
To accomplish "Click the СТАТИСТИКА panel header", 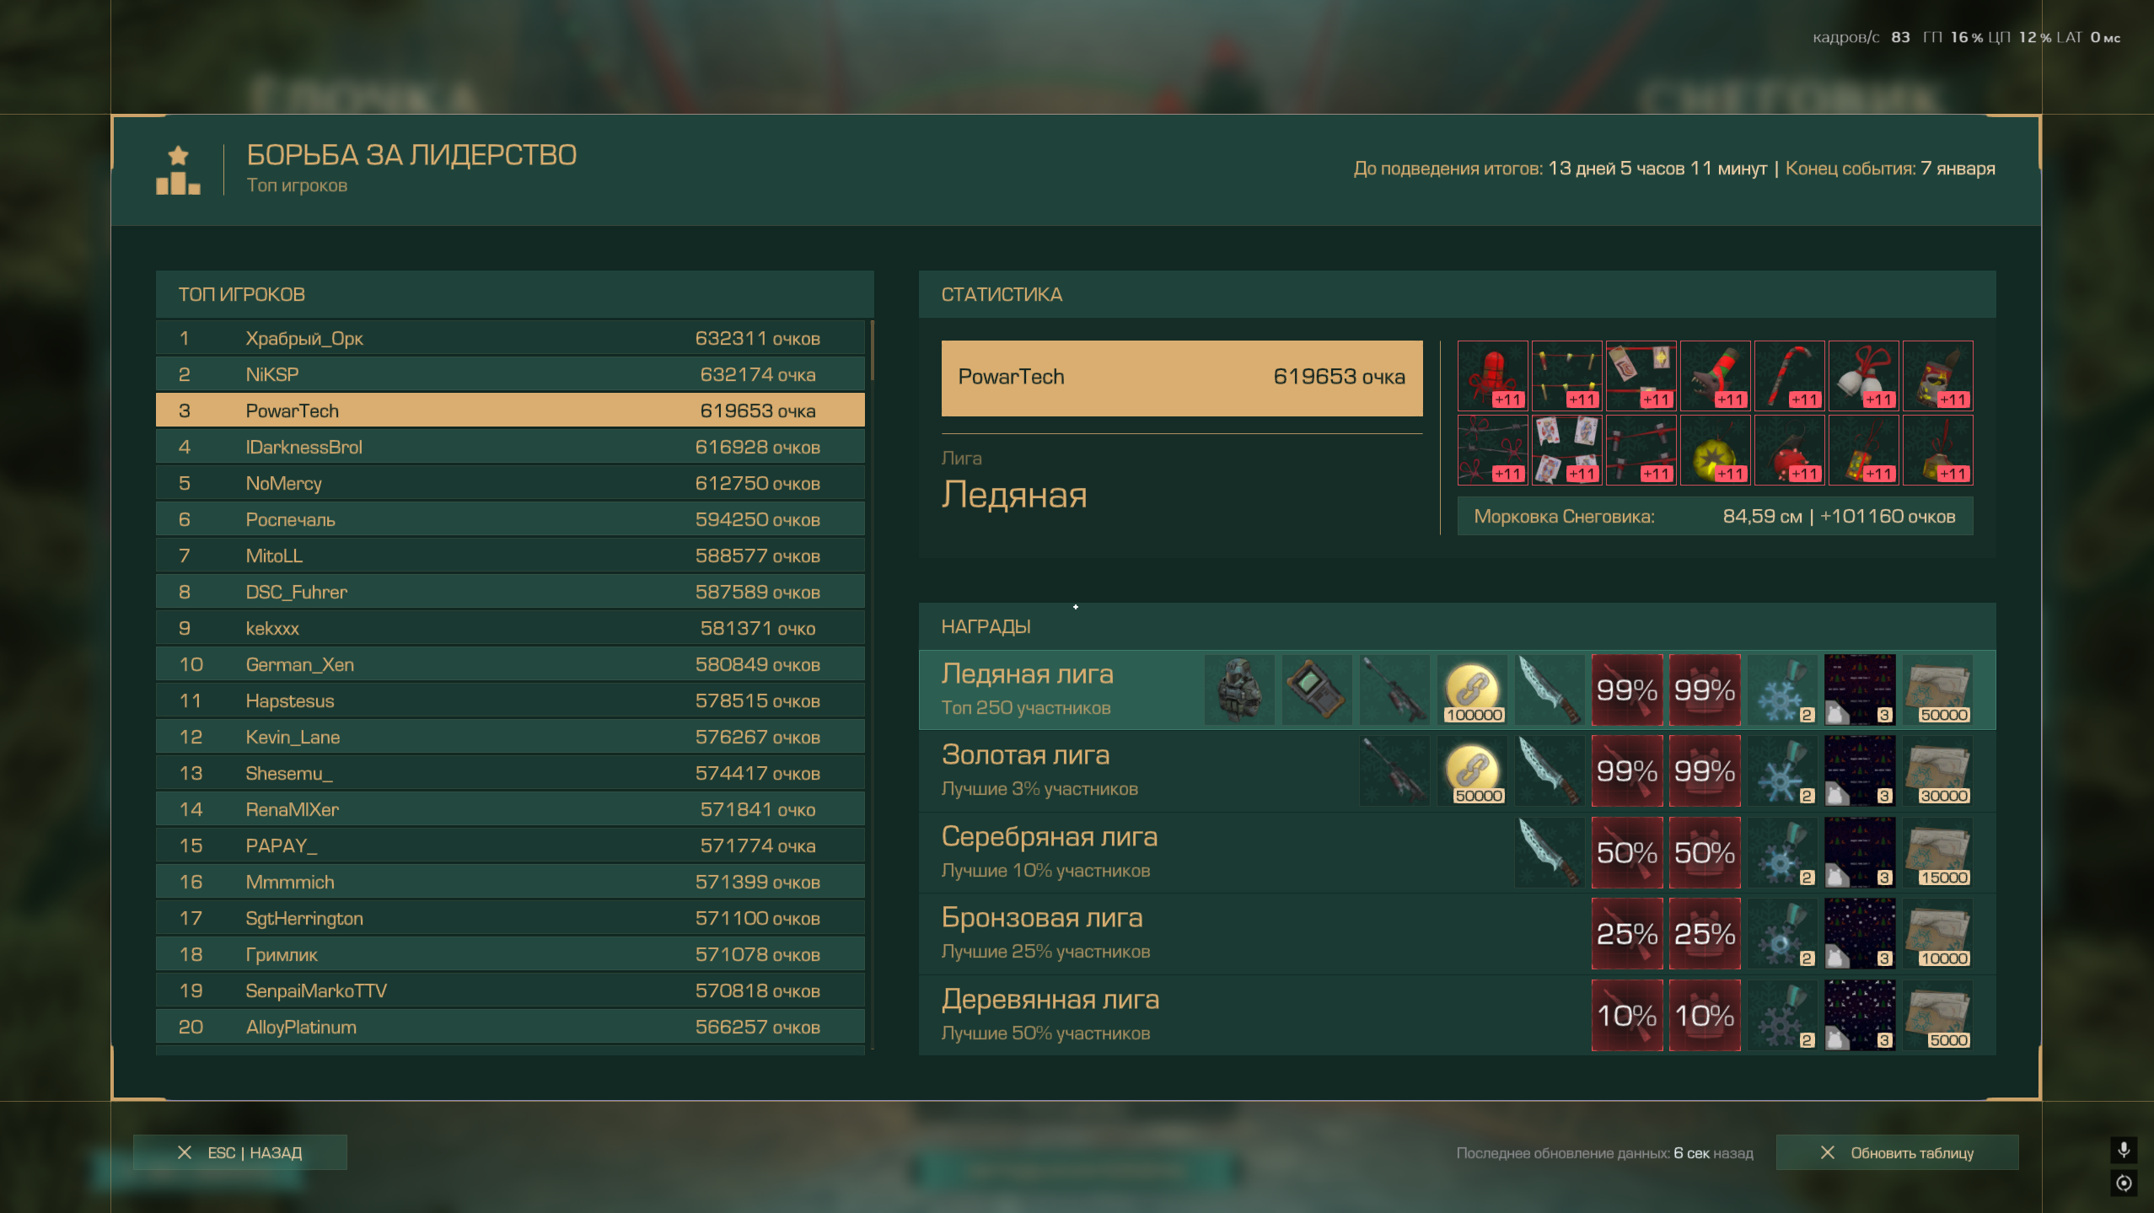I will click(x=1457, y=294).
